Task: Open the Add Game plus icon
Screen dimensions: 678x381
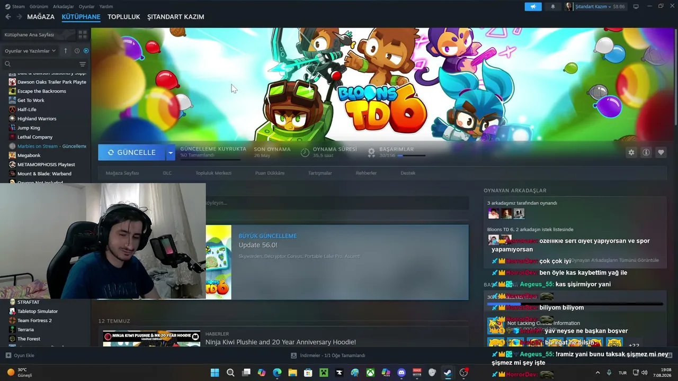Action: 8,356
